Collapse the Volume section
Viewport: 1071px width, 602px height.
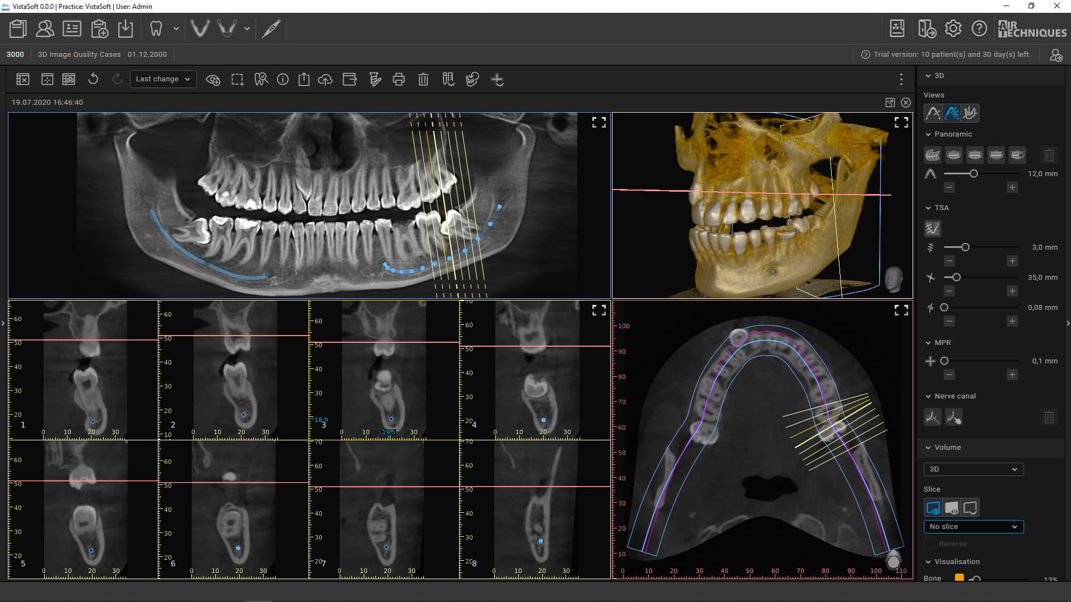[928, 448]
